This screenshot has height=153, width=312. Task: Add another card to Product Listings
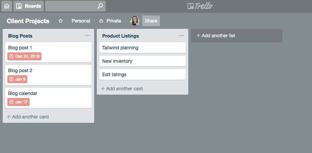point(122,89)
